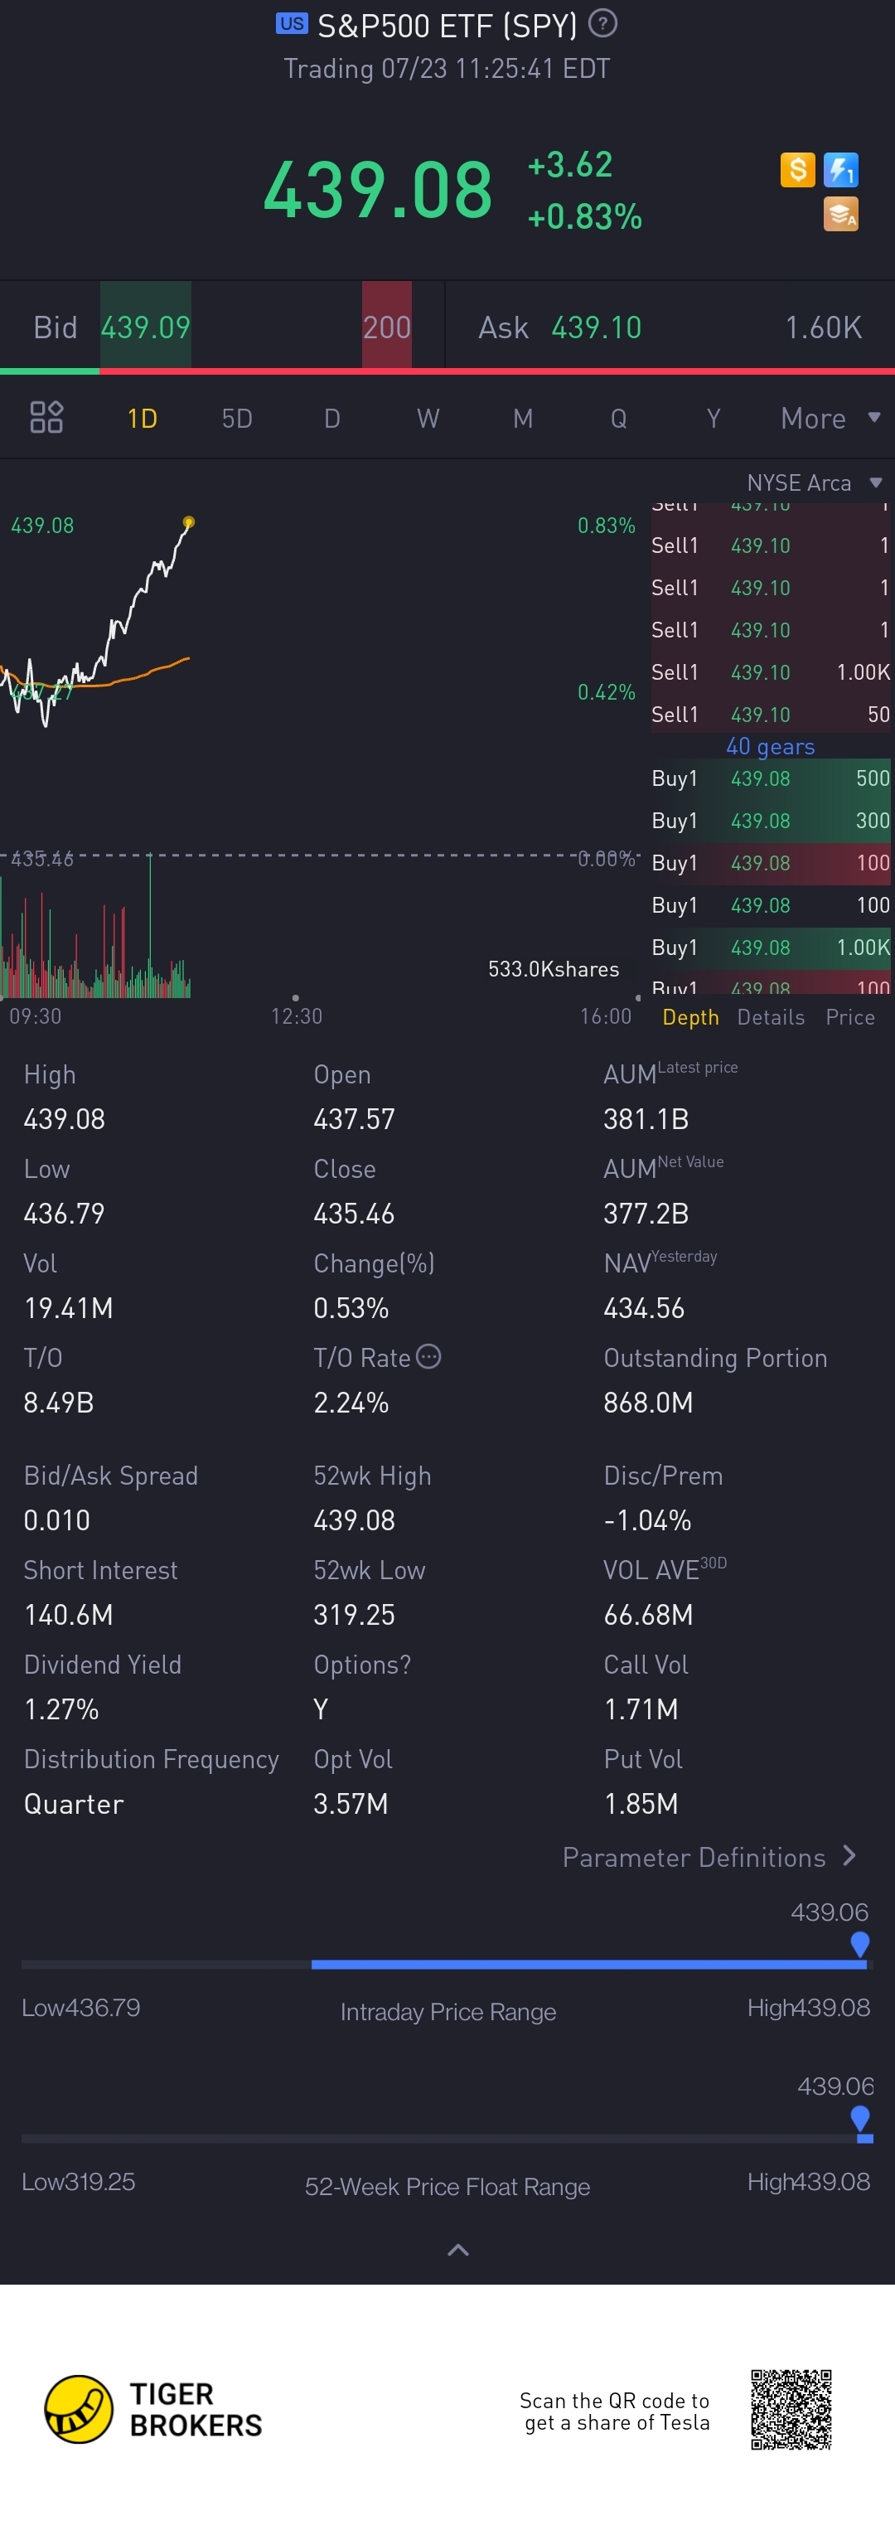The height and width of the screenshot is (2535, 895).
Task: Tap the Bid/Ask Spread value 0.010
Action: pyautogui.click(x=57, y=1520)
